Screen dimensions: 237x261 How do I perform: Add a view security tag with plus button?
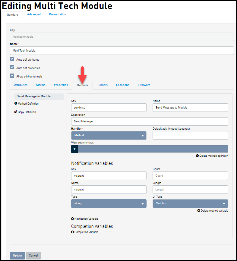tap(75, 149)
